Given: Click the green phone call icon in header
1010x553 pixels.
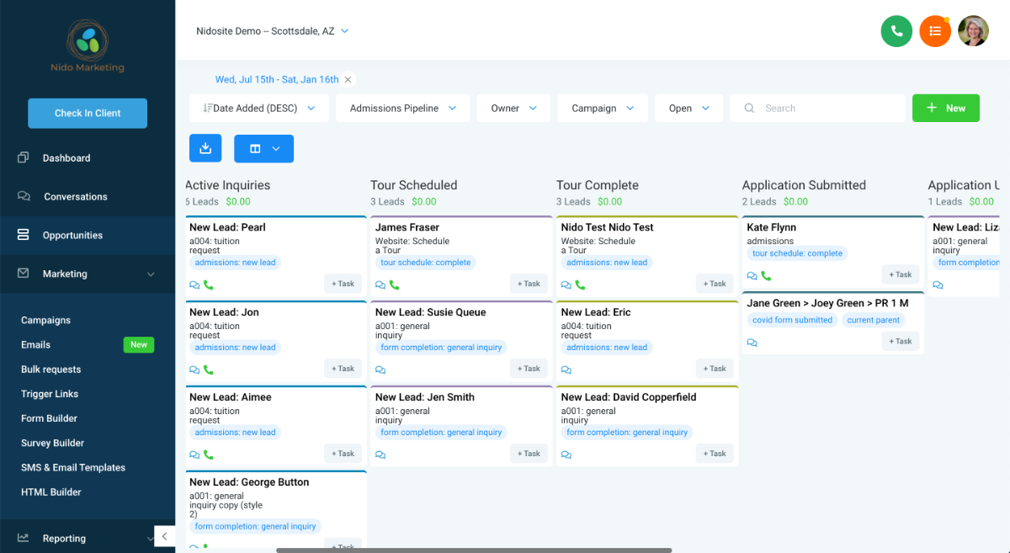Looking at the screenshot, I should [896, 31].
